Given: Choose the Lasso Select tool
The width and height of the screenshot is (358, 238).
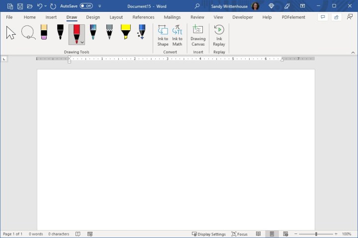Looking at the screenshot, I should 28,33.
